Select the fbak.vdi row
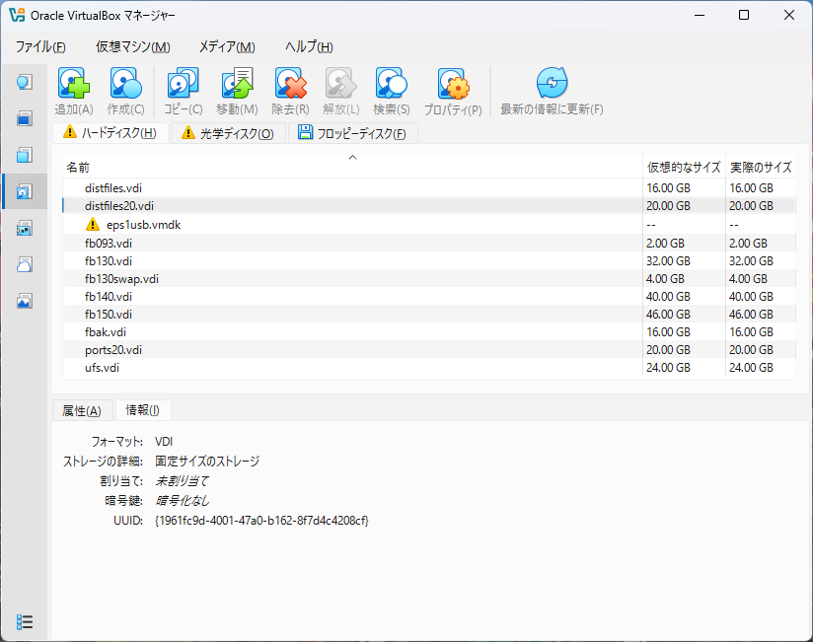Viewport: 813px width, 642px height. (x=429, y=331)
